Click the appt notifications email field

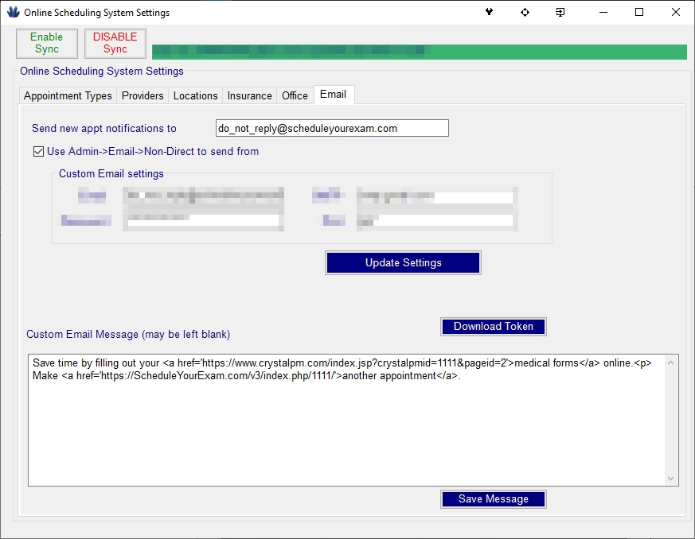click(332, 127)
